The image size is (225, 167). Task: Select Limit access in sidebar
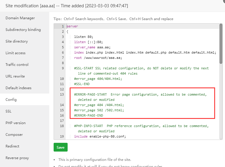click(x=15, y=53)
